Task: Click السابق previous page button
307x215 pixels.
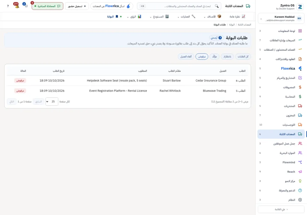Action: (38, 102)
